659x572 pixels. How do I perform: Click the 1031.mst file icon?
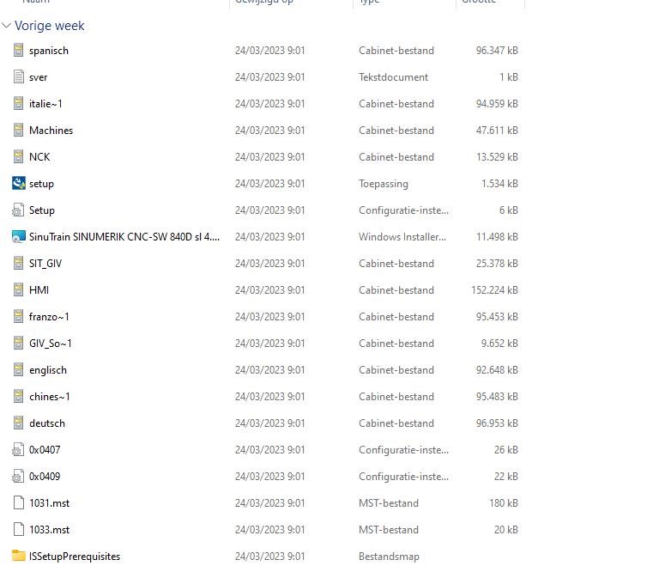[x=19, y=503]
